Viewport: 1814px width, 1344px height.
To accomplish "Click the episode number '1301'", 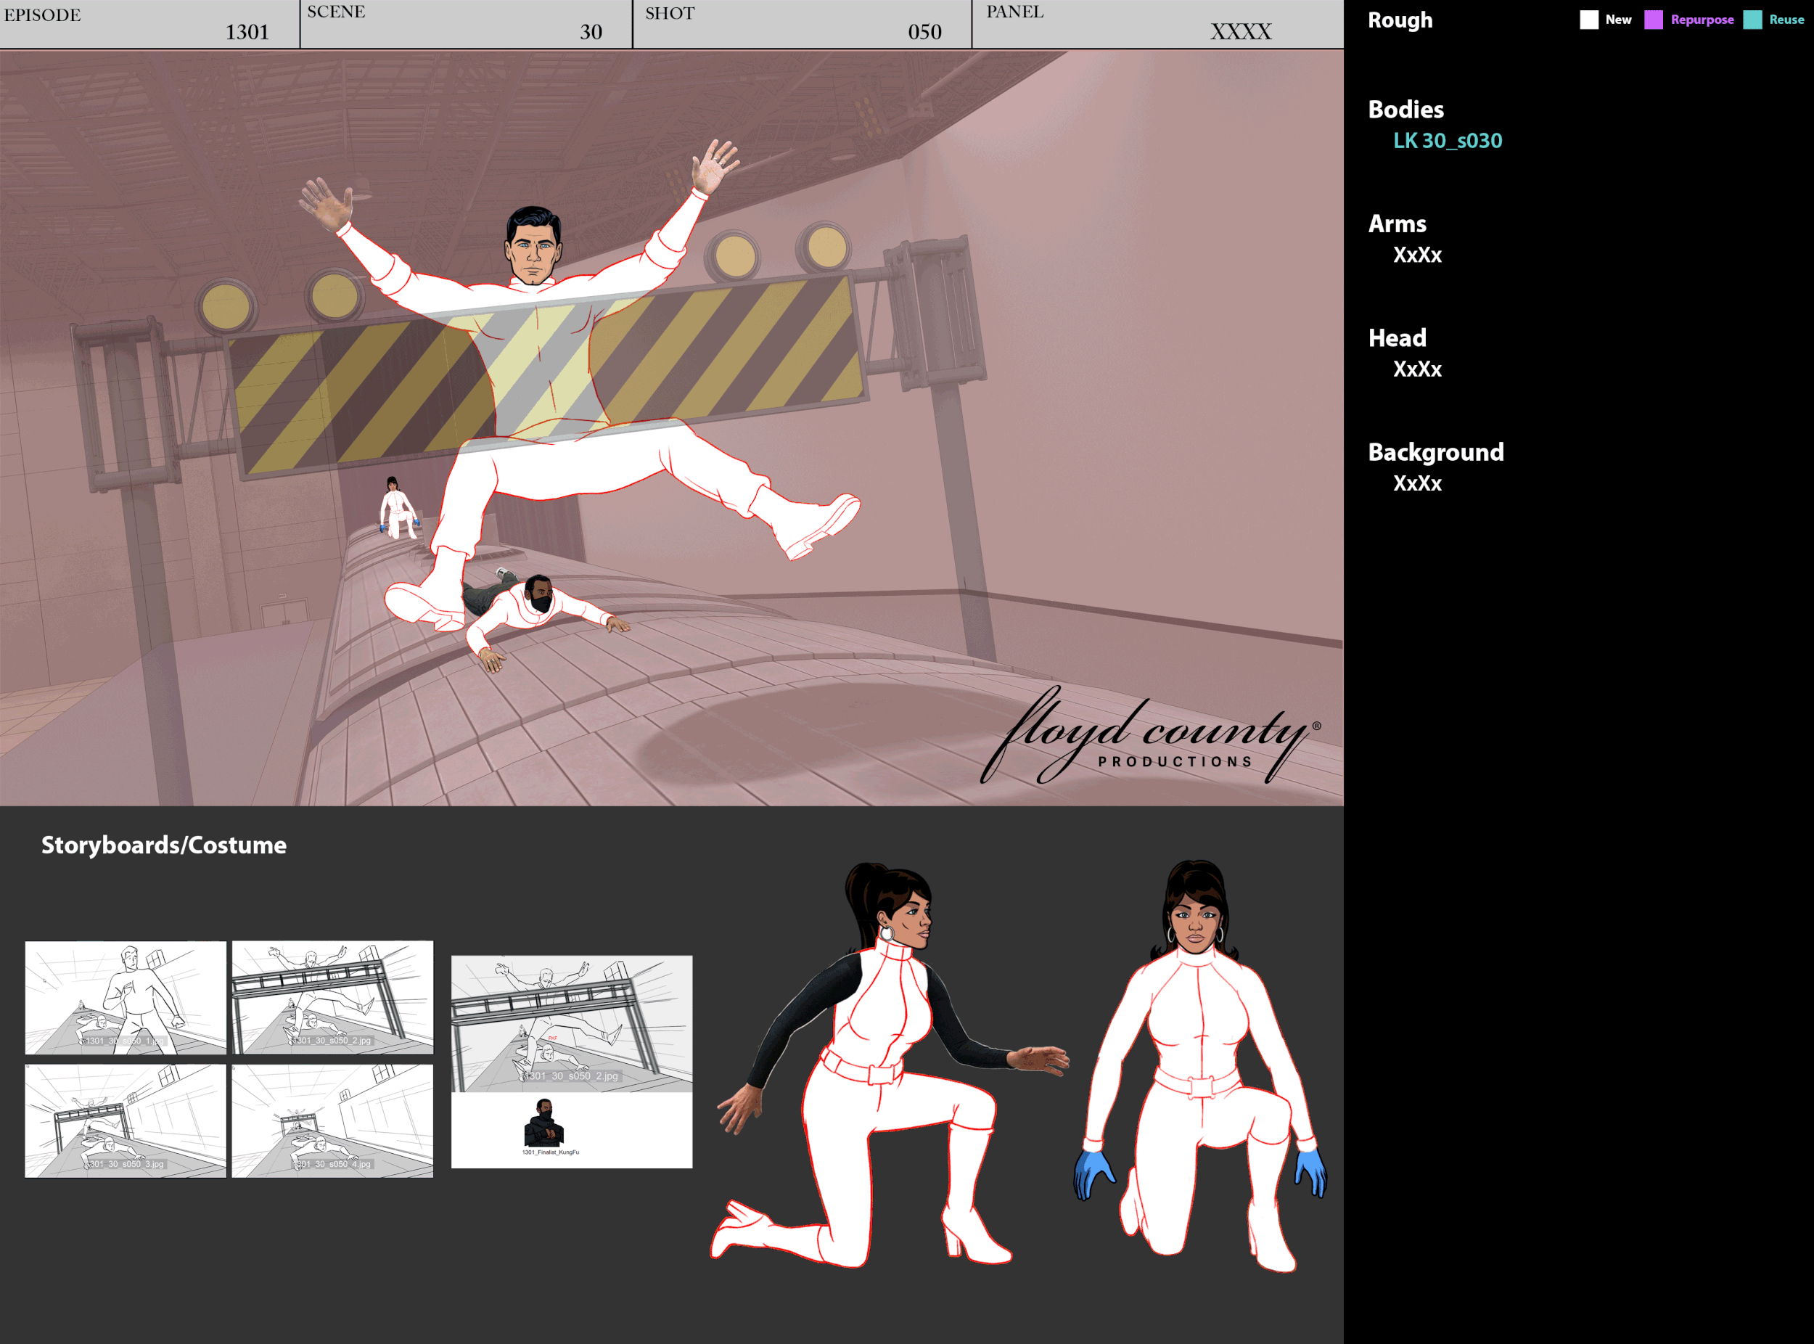I will [x=247, y=33].
